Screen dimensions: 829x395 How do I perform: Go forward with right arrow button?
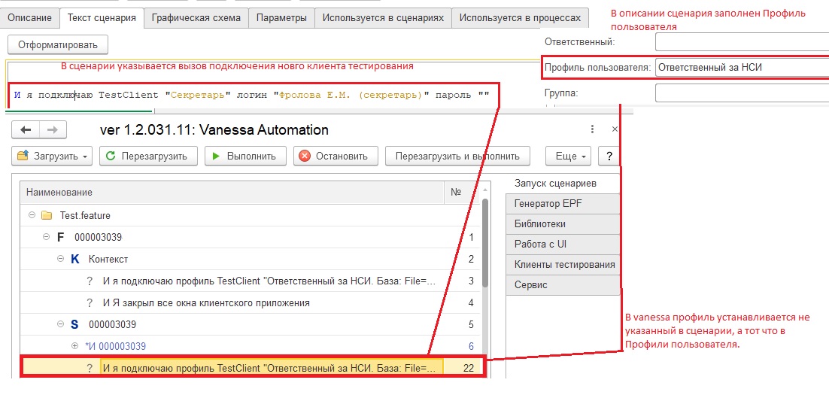(x=53, y=129)
